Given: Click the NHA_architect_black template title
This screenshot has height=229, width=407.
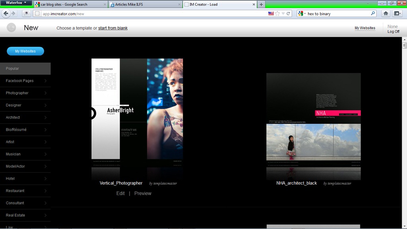Looking at the screenshot, I should (297, 183).
